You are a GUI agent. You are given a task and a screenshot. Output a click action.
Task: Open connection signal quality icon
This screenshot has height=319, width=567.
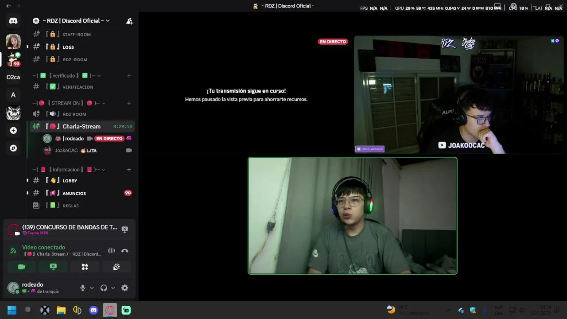(13, 251)
